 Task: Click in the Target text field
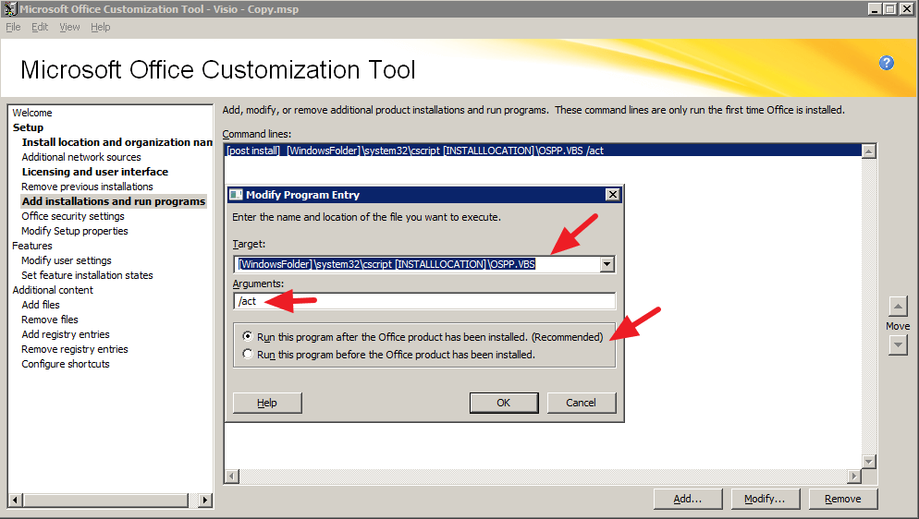(417, 264)
